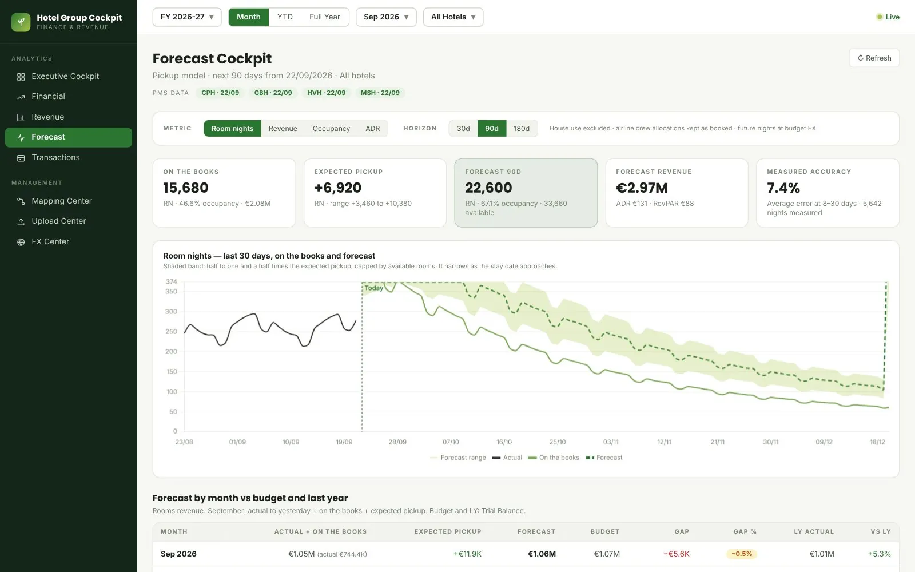The height and width of the screenshot is (572, 915).
Task: Click the GBH · 22/09 data badge
Action: tap(273, 93)
